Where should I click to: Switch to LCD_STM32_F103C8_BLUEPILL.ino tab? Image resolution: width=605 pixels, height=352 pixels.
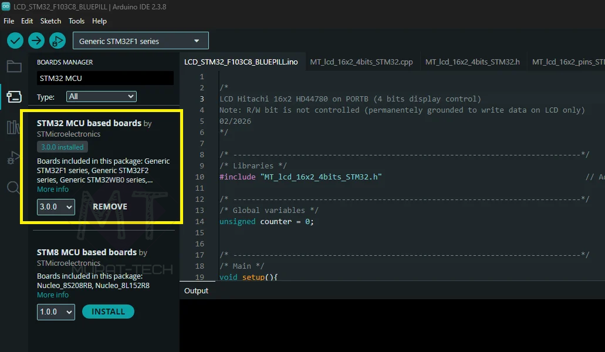241,62
